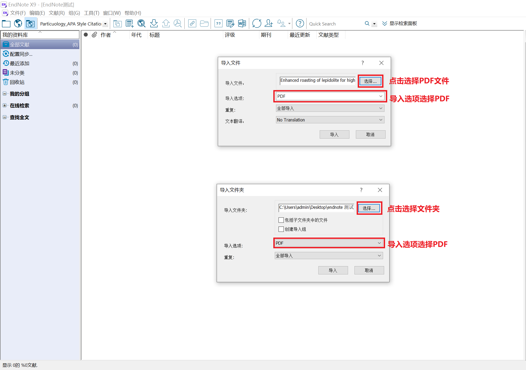The width and height of the screenshot is (526, 370).
Task: Open 文本翻译 No Translation dropdown
Action: click(330, 120)
